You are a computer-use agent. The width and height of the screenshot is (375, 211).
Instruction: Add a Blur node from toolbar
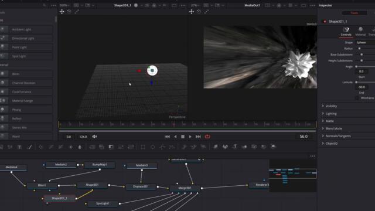pyautogui.click(x=80, y=147)
